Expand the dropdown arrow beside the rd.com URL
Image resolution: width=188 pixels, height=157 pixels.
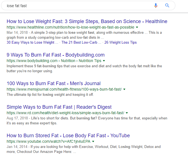(127, 113)
